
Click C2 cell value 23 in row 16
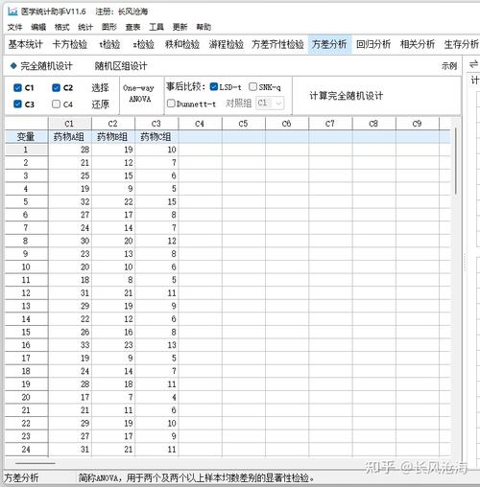tap(113, 345)
